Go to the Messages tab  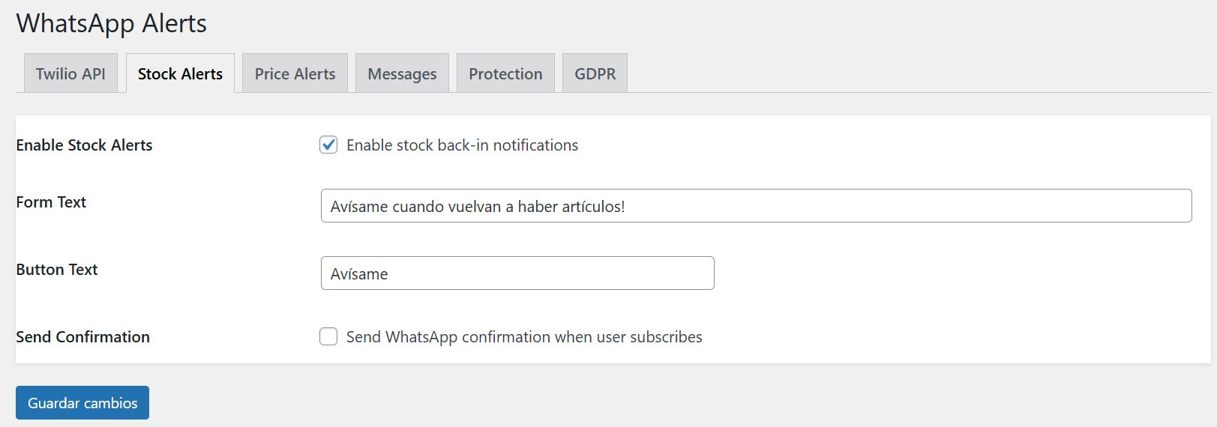(x=402, y=73)
